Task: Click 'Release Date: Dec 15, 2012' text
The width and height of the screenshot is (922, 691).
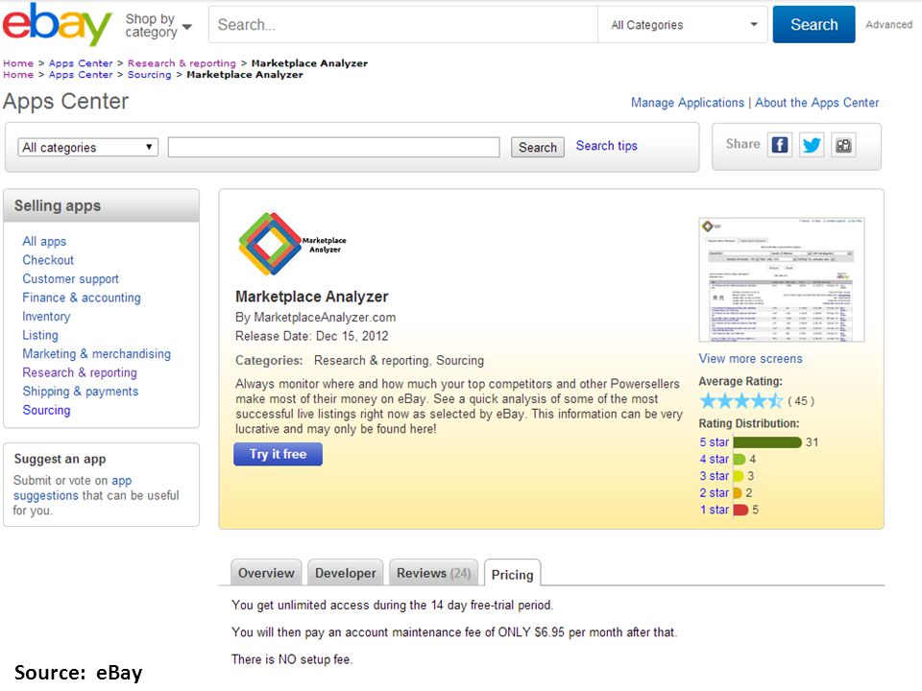Action: 311,336
